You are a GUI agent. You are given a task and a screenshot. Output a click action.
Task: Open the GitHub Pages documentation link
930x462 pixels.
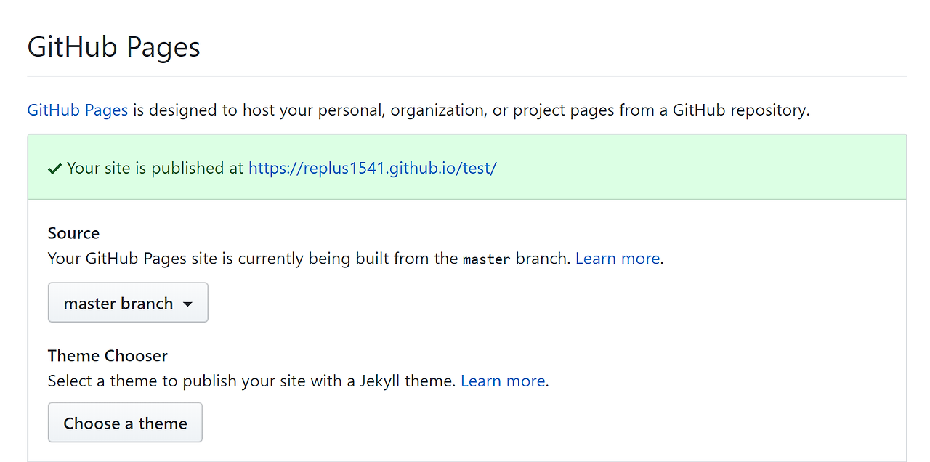[77, 110]
